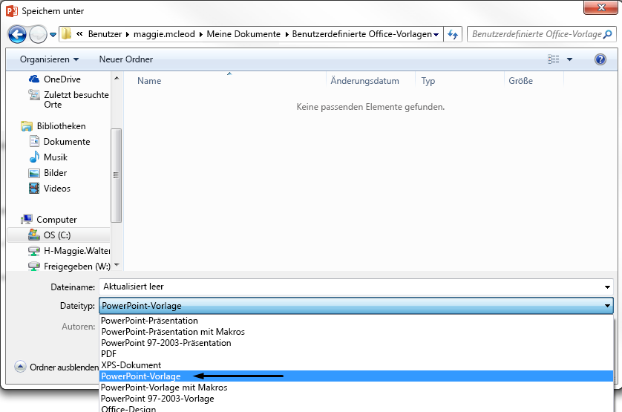Click the Neuer Ordner button
622x412 pixels.
tap(125, 59)
